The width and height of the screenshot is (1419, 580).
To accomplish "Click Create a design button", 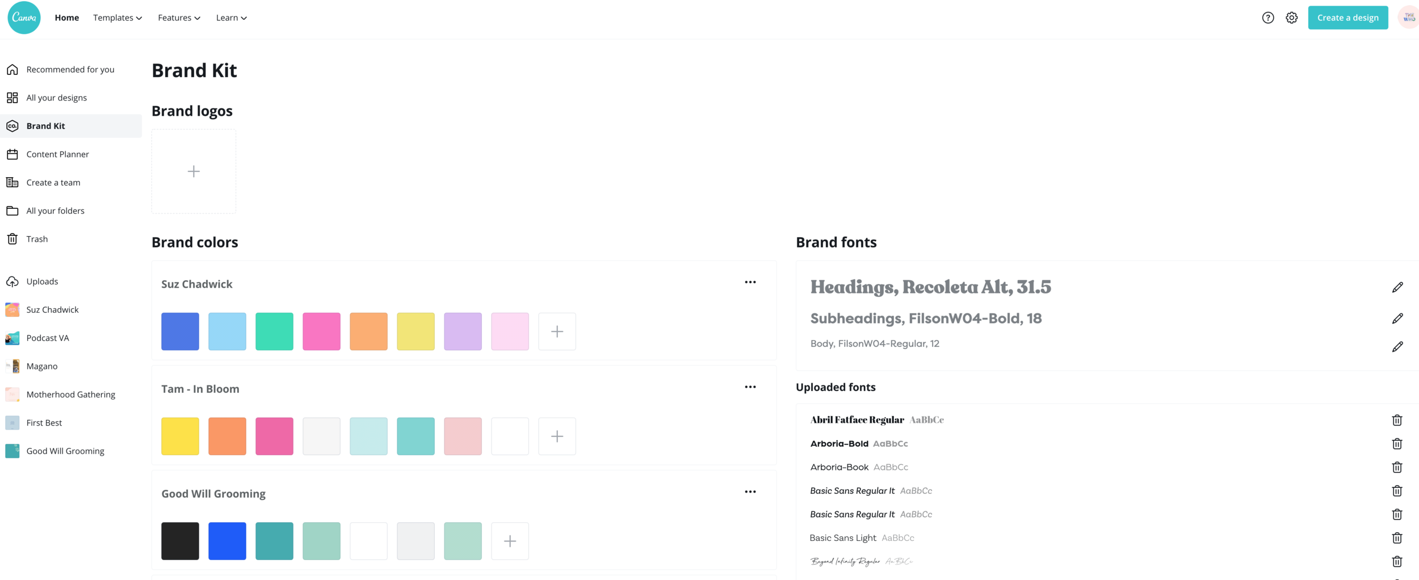I will [1347, 18].
